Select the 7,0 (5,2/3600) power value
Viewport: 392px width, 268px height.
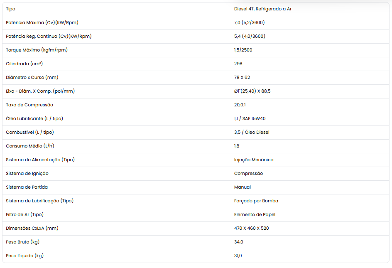pos(249,22)
